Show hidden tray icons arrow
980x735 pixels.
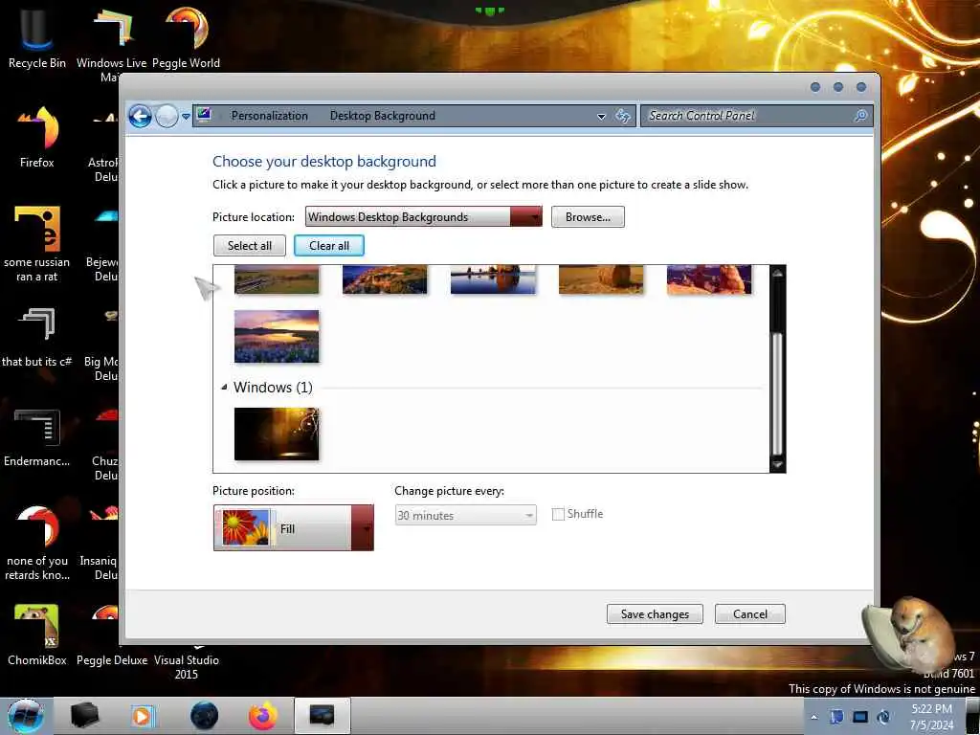pyautogui.click(x=813, y=717)
